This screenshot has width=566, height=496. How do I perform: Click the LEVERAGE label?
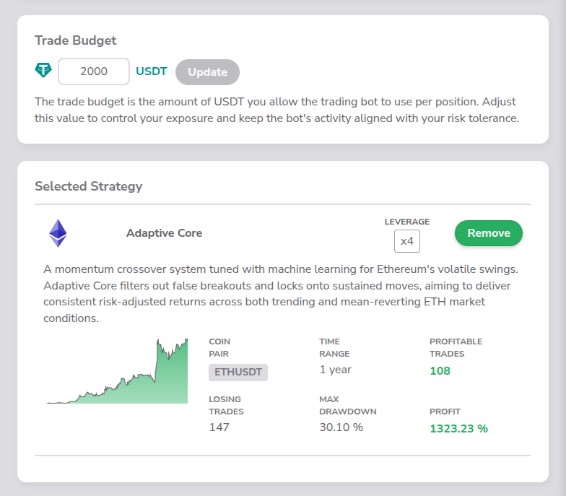(407, 222)
